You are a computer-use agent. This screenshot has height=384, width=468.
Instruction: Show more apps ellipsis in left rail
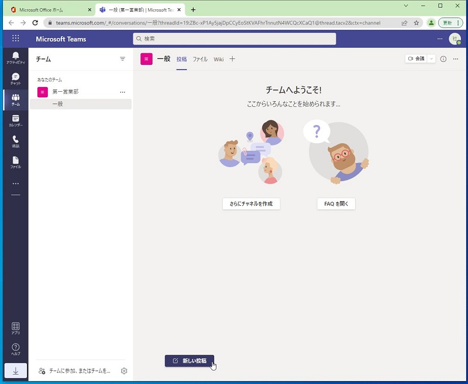tap(16, 184)
